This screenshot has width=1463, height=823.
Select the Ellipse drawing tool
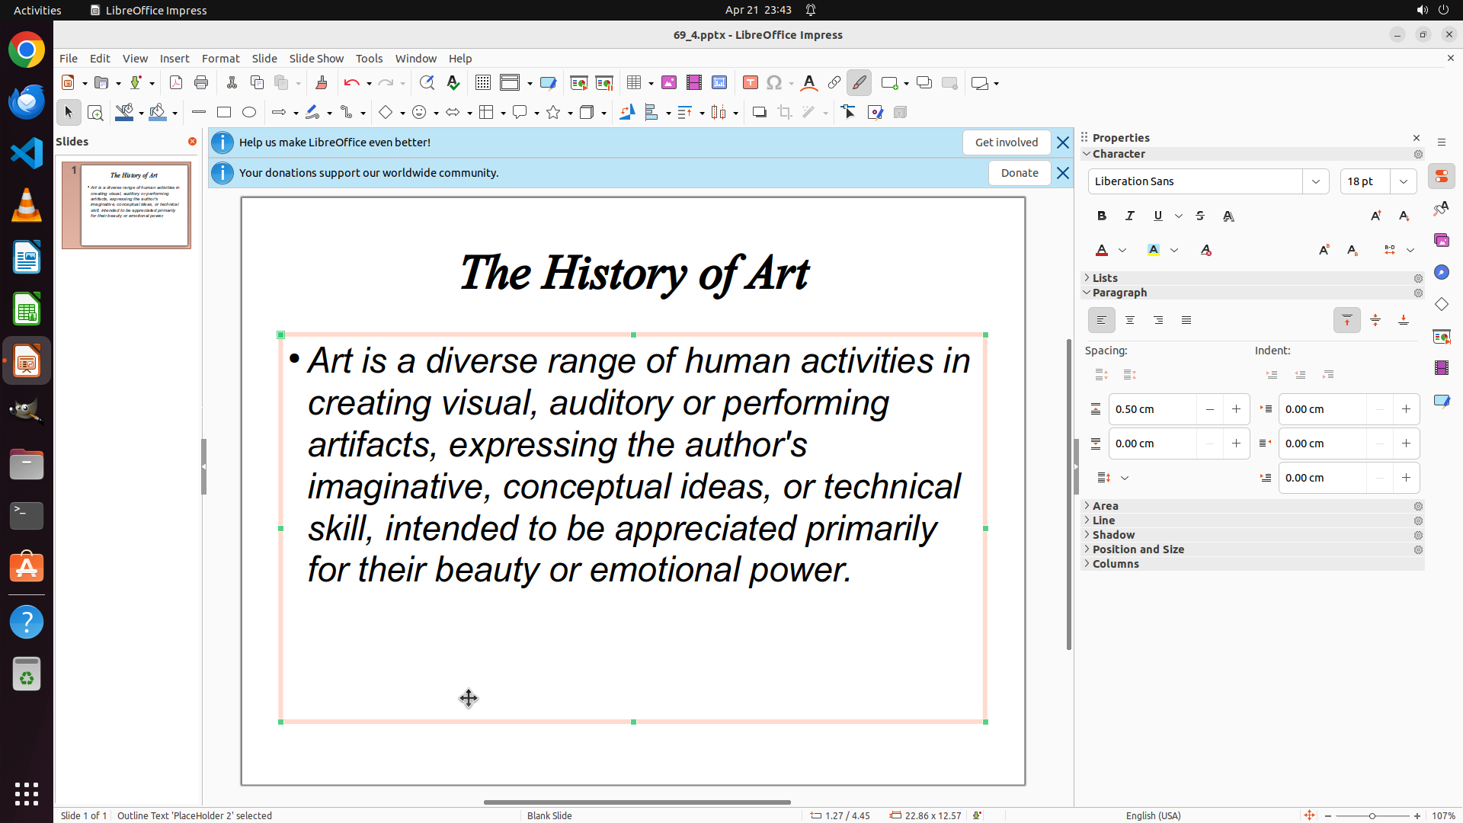coord(249,113)
